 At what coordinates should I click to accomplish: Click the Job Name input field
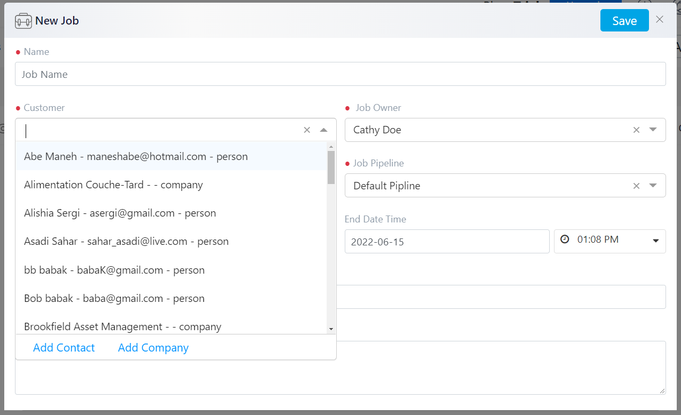click(340, 74)
